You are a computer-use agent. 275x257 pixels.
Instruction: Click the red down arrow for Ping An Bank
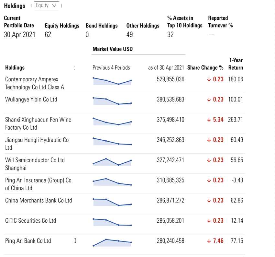(209, 241)
